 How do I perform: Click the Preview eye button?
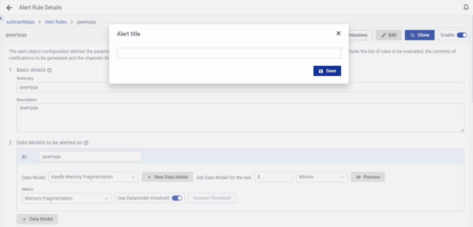coord(367,177)
